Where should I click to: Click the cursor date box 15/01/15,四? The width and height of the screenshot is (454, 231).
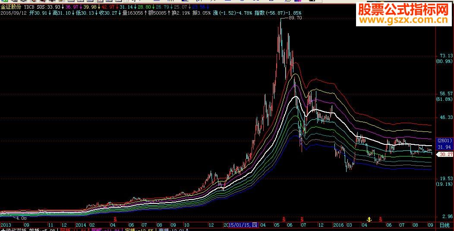tap(243, 225)
